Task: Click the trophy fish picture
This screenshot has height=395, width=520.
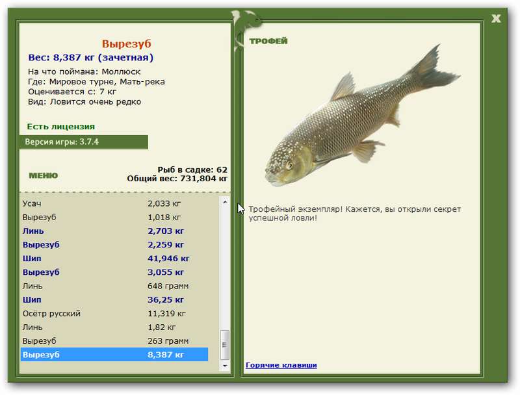Action: coord(363,116)
